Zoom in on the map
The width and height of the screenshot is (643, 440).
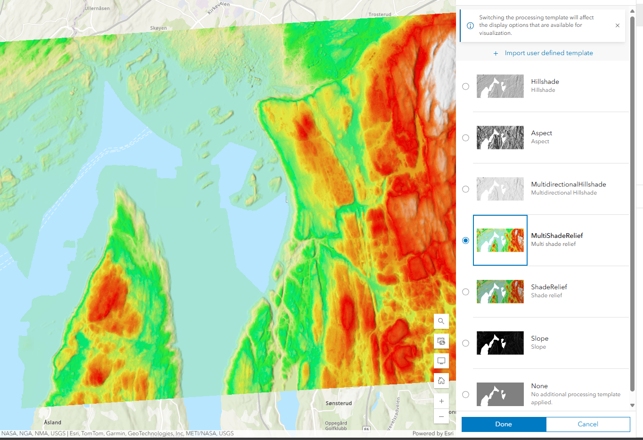click(441, 401)
